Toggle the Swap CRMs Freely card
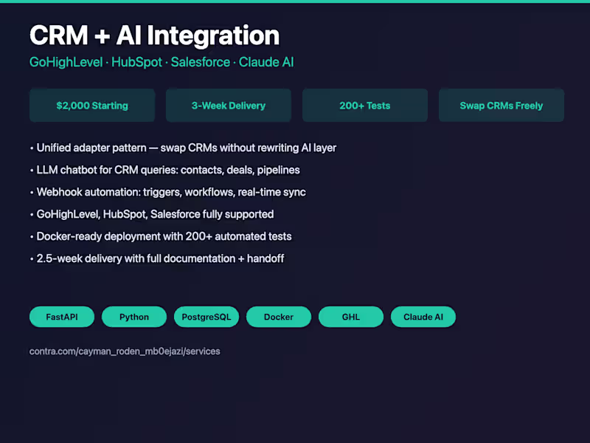590x443 pixels. [501, 105]
